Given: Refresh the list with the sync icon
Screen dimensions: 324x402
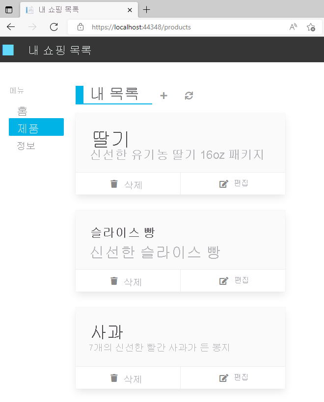Looking at the screenshot, I should click(x=189, y=96).
